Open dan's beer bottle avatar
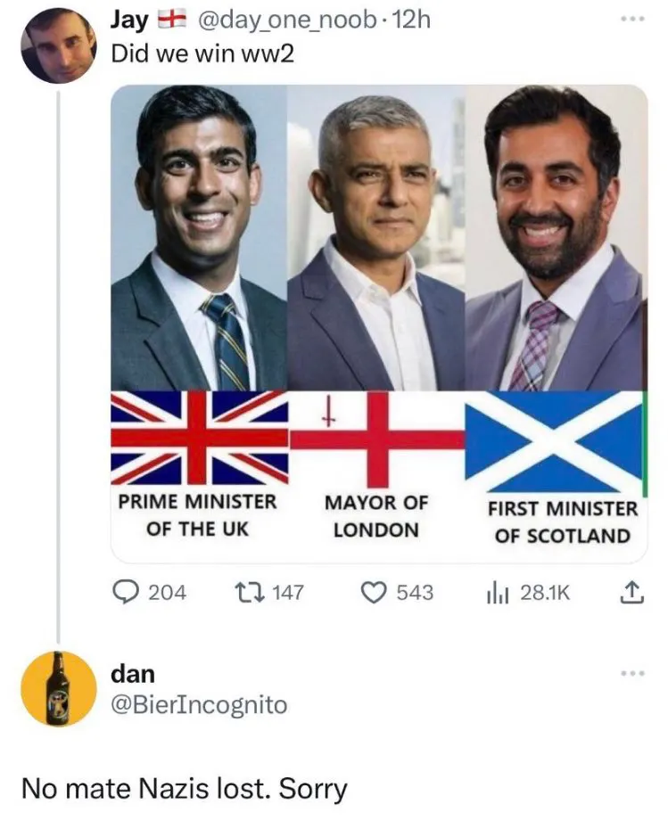Screen dimensions: 668x829 click(58, 689)
